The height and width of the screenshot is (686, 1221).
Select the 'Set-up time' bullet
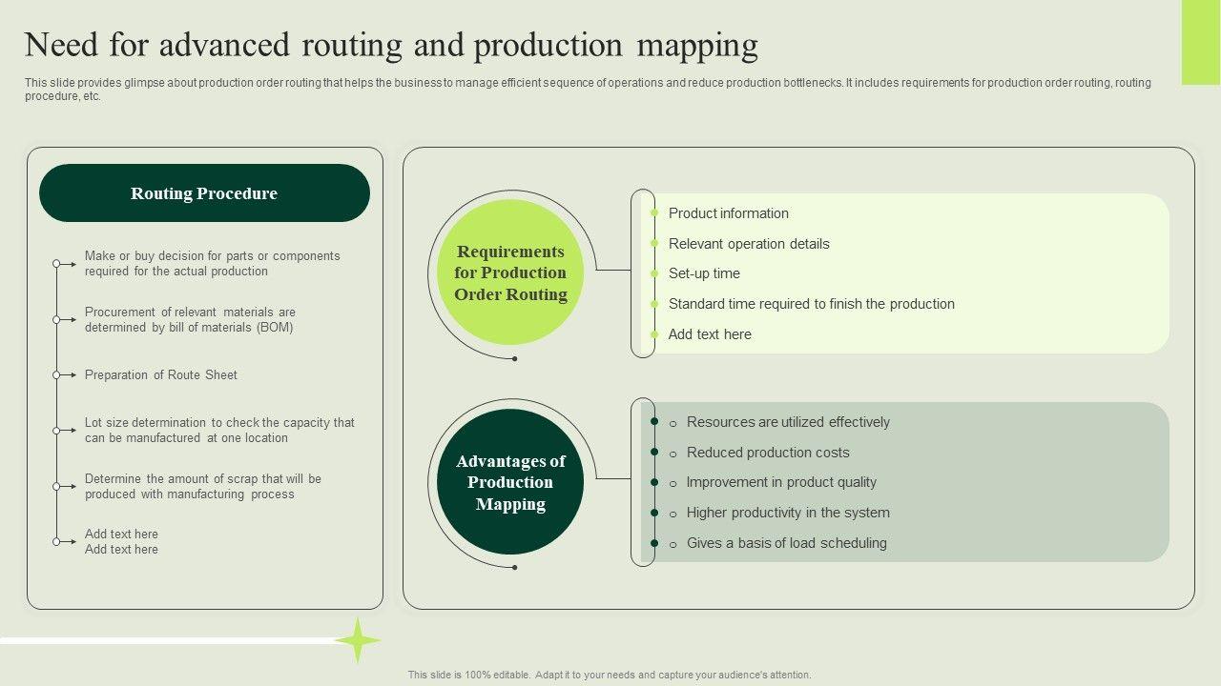coord(704,273)
